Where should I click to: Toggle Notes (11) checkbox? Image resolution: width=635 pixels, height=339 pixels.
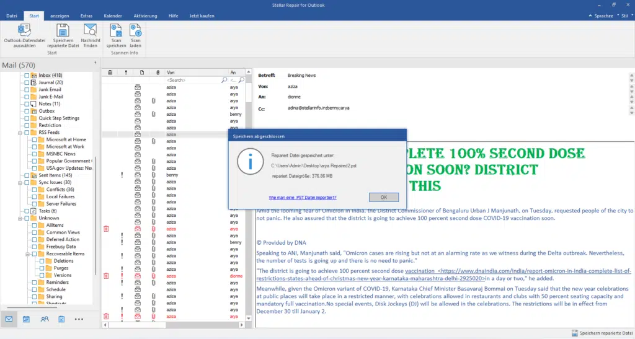[x=27, y=104]
